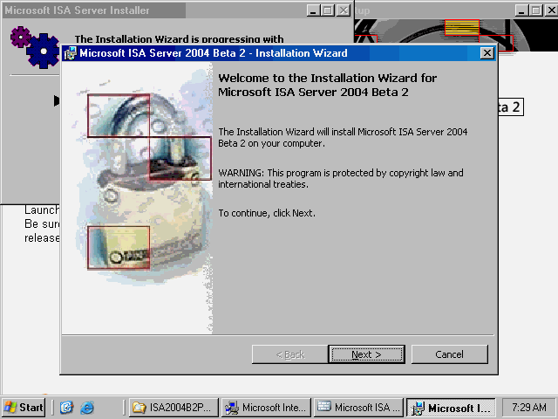Click the Welcome heading in wizard
558x419 pixels.
[x=328, y=86]
